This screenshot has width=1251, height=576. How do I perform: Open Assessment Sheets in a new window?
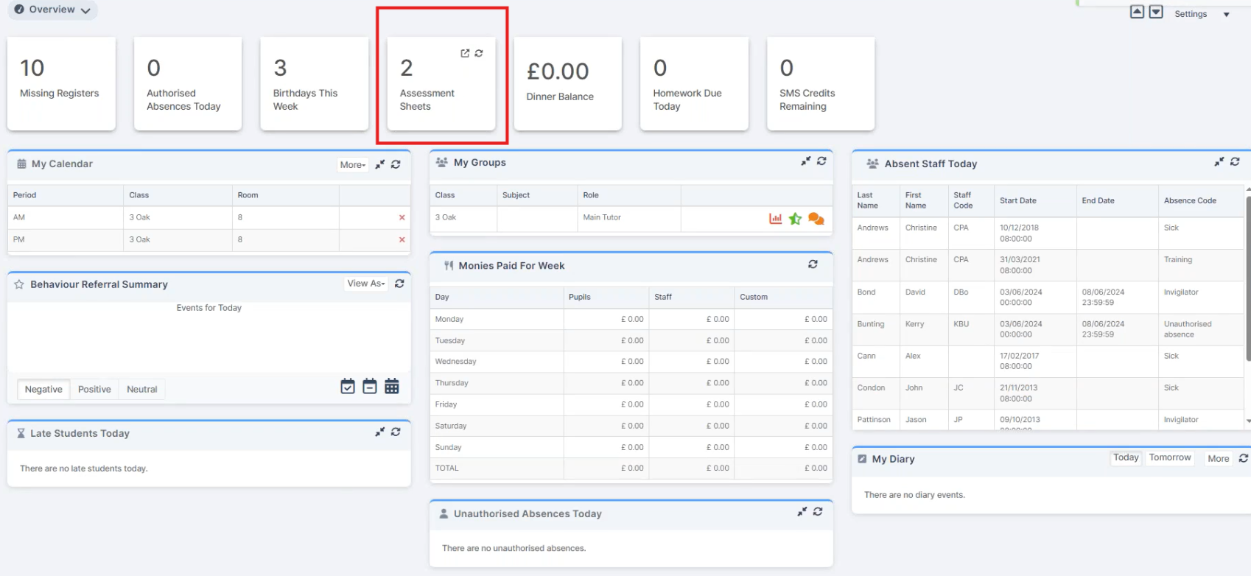465,53
